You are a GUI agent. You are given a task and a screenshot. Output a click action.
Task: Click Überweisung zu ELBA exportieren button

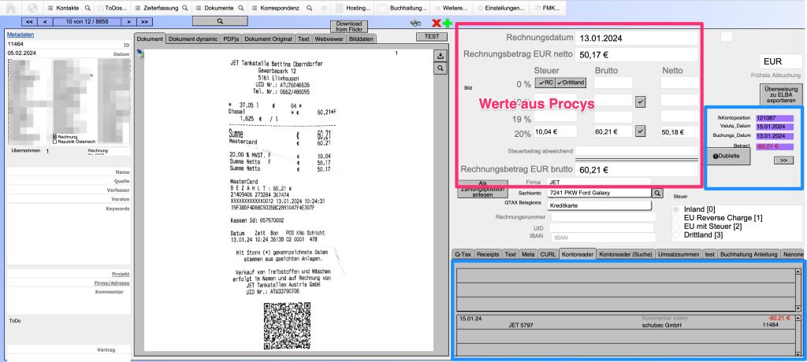pyautogui.click(x=781, y=95)
